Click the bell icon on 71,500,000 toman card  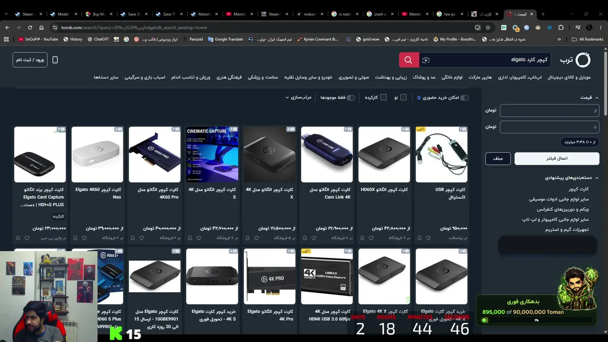tap(247, 238)
